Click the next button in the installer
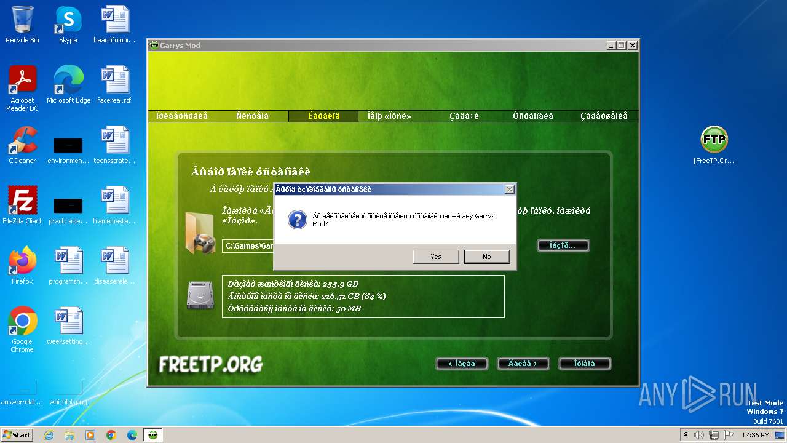787x443 pixels. coord(523,364)
